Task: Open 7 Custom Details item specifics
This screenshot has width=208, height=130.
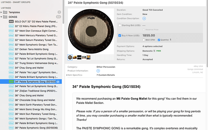Action: [106, 75]
